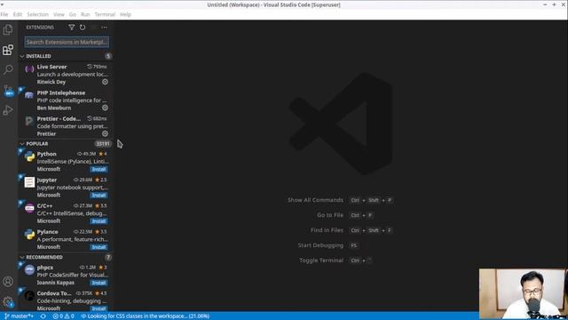Viewport: 568px width, 320px height.
Task: Click the recommended count badge
Action: tap(108, 257)
